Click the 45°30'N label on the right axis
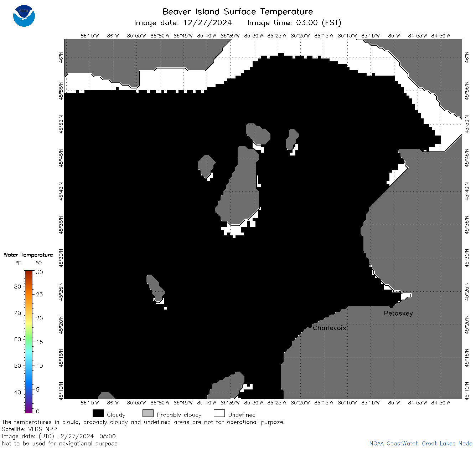This screenshot has width=476, height=449. [x=467, y=258]
